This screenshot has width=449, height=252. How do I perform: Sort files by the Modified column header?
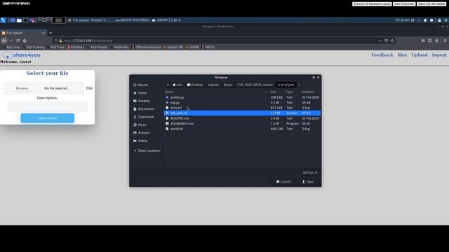308,92
